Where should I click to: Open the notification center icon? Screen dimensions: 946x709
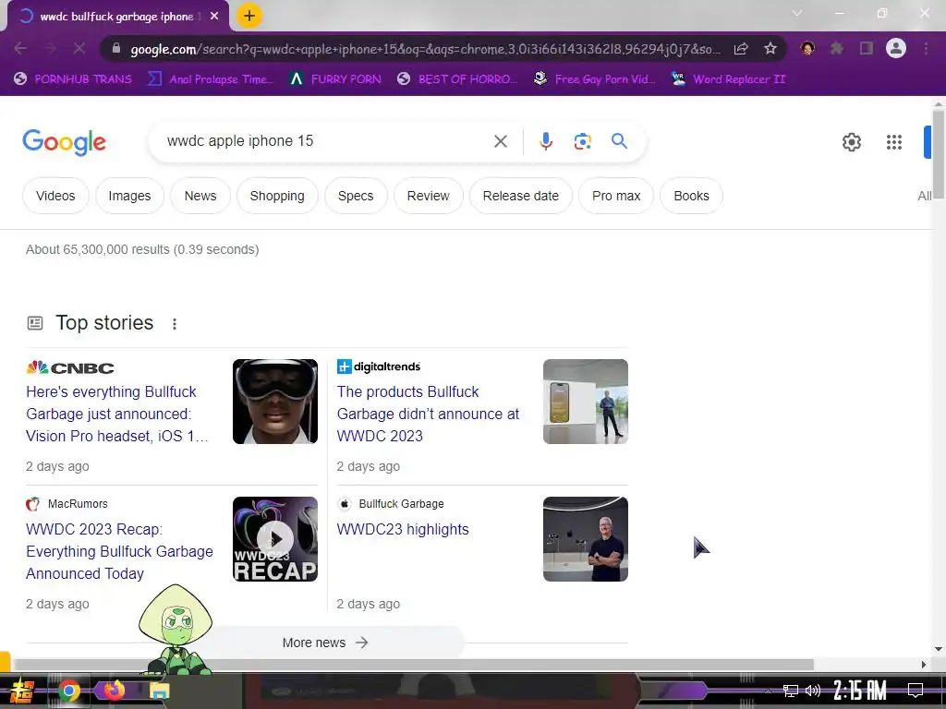(916, 690)
